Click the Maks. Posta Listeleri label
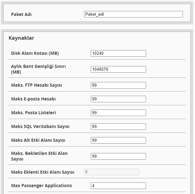The height and width of the screenshot is (194, 195). click(33, 113)
